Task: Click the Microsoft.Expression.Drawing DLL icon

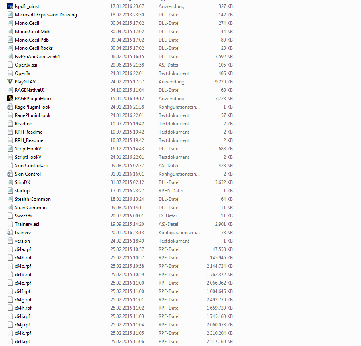Action: click(10, 15)
